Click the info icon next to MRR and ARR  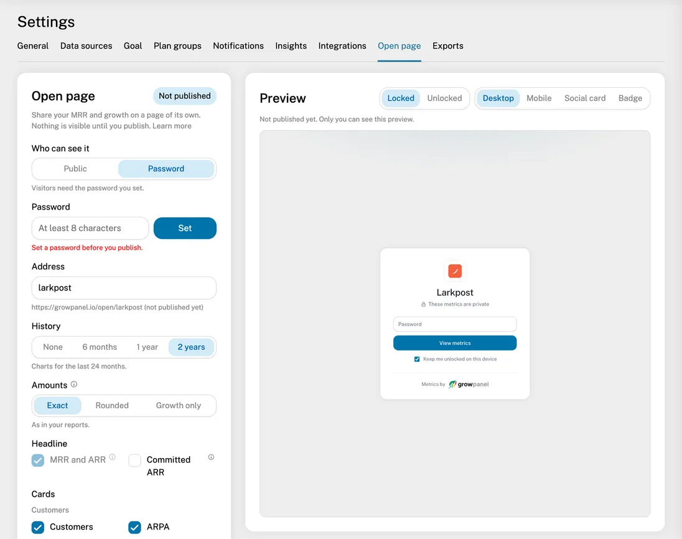point(112,457)
